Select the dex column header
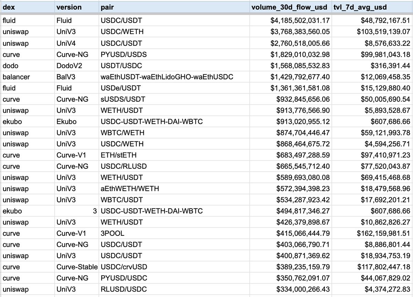 coord(27,7)
